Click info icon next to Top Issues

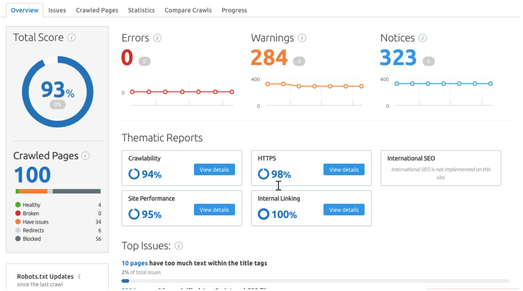[x=179, y=246]
